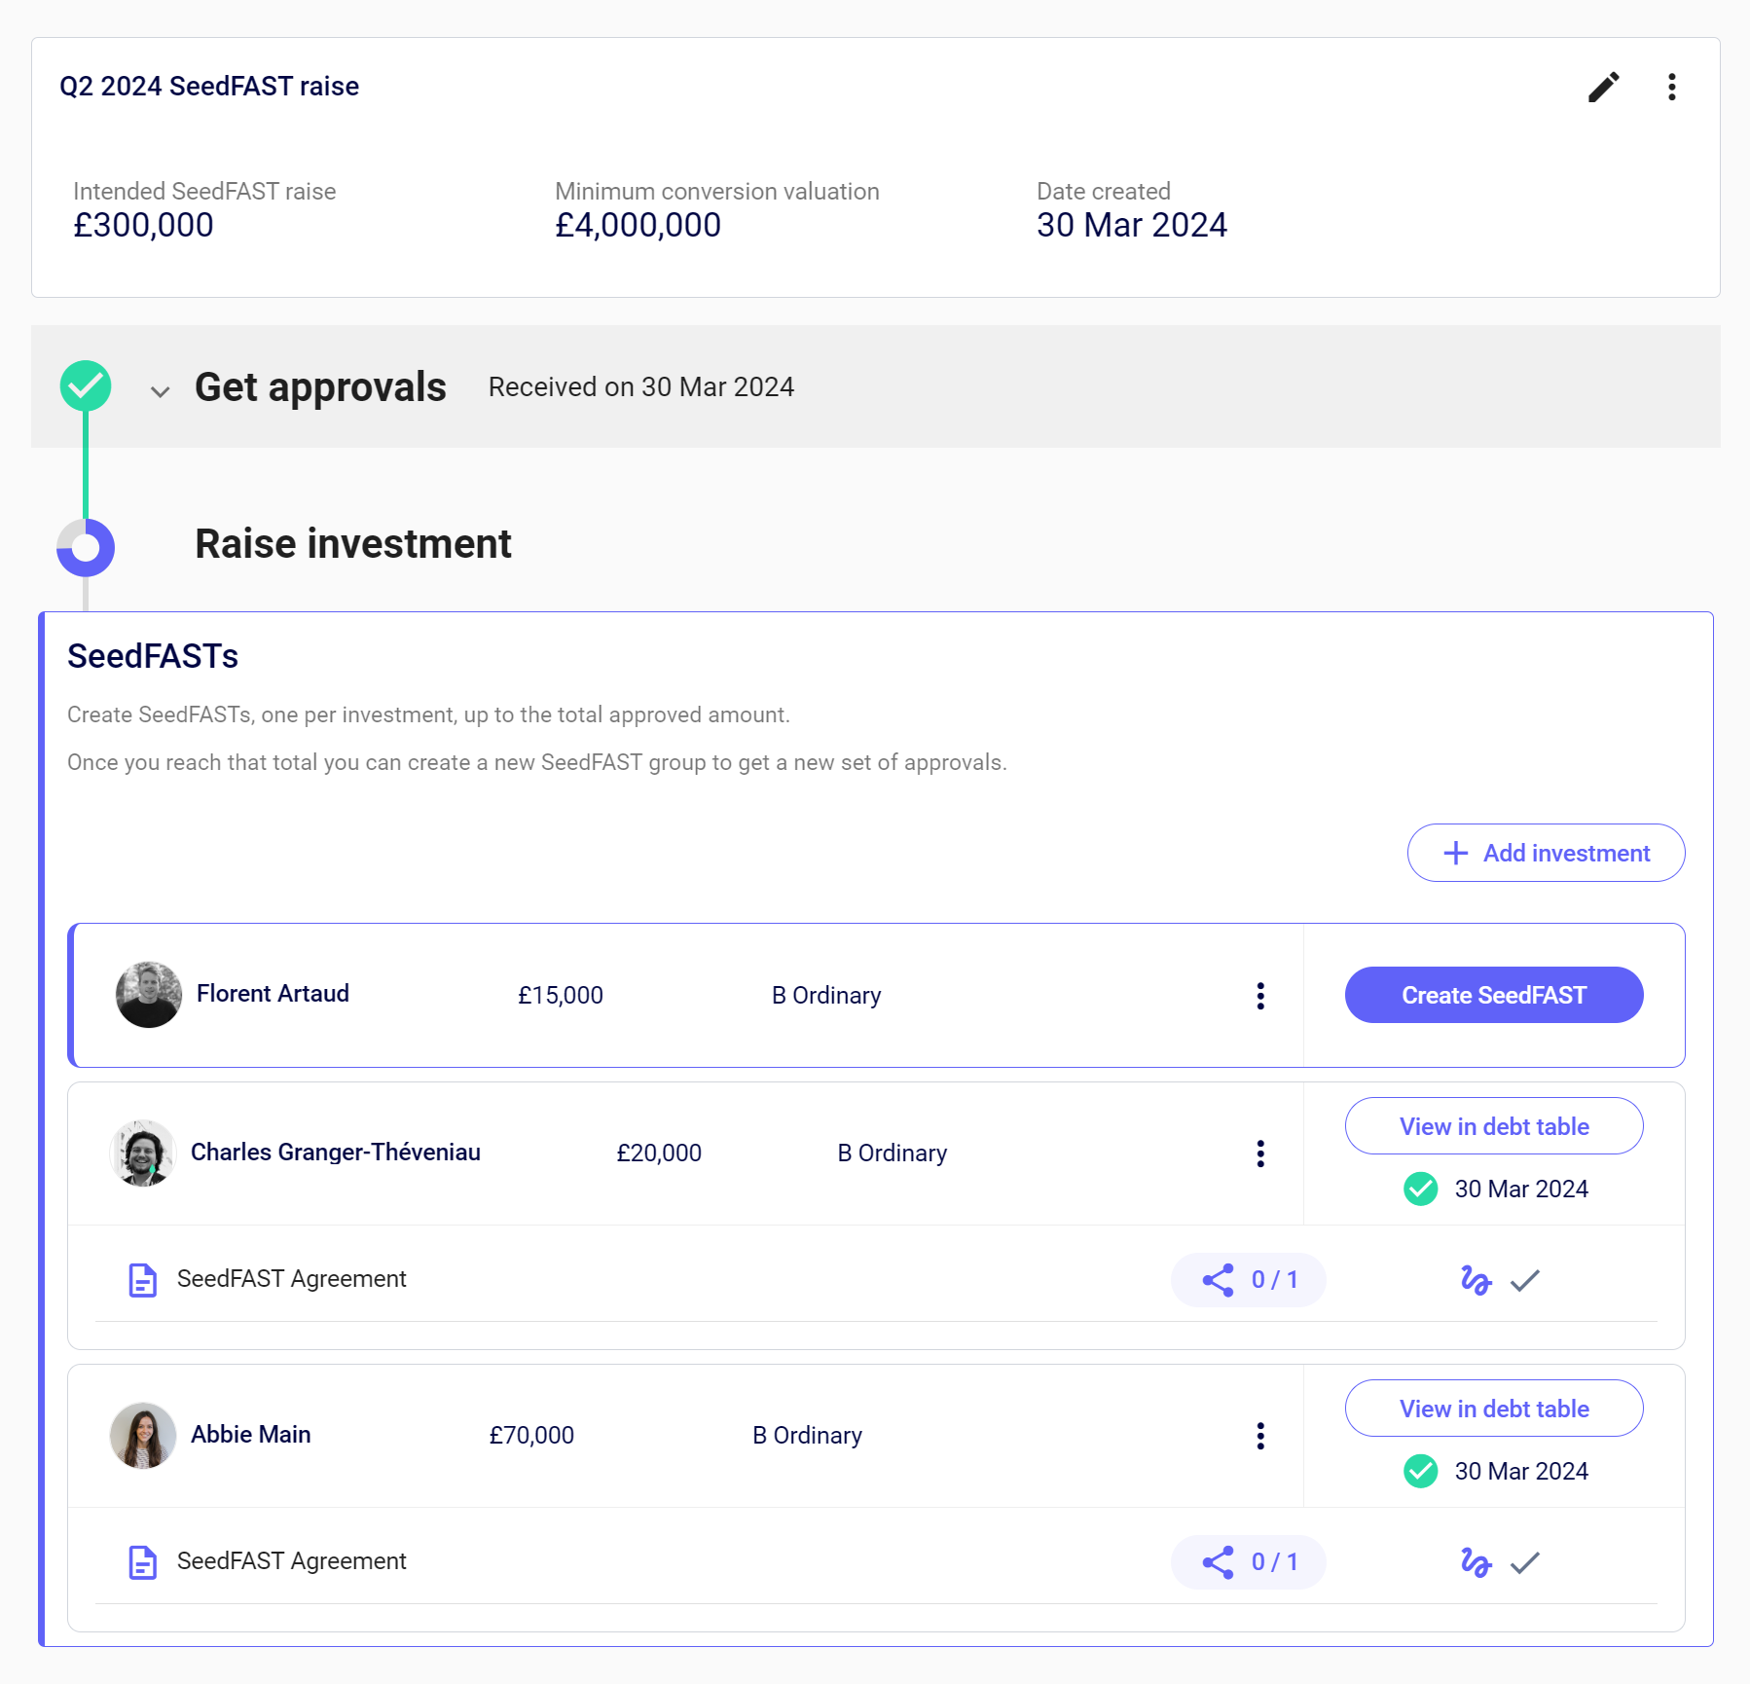Open the three-dot menu for Q2 2024 raise
Viewport: 1750px width, 1684px height.
(1671, 88)
